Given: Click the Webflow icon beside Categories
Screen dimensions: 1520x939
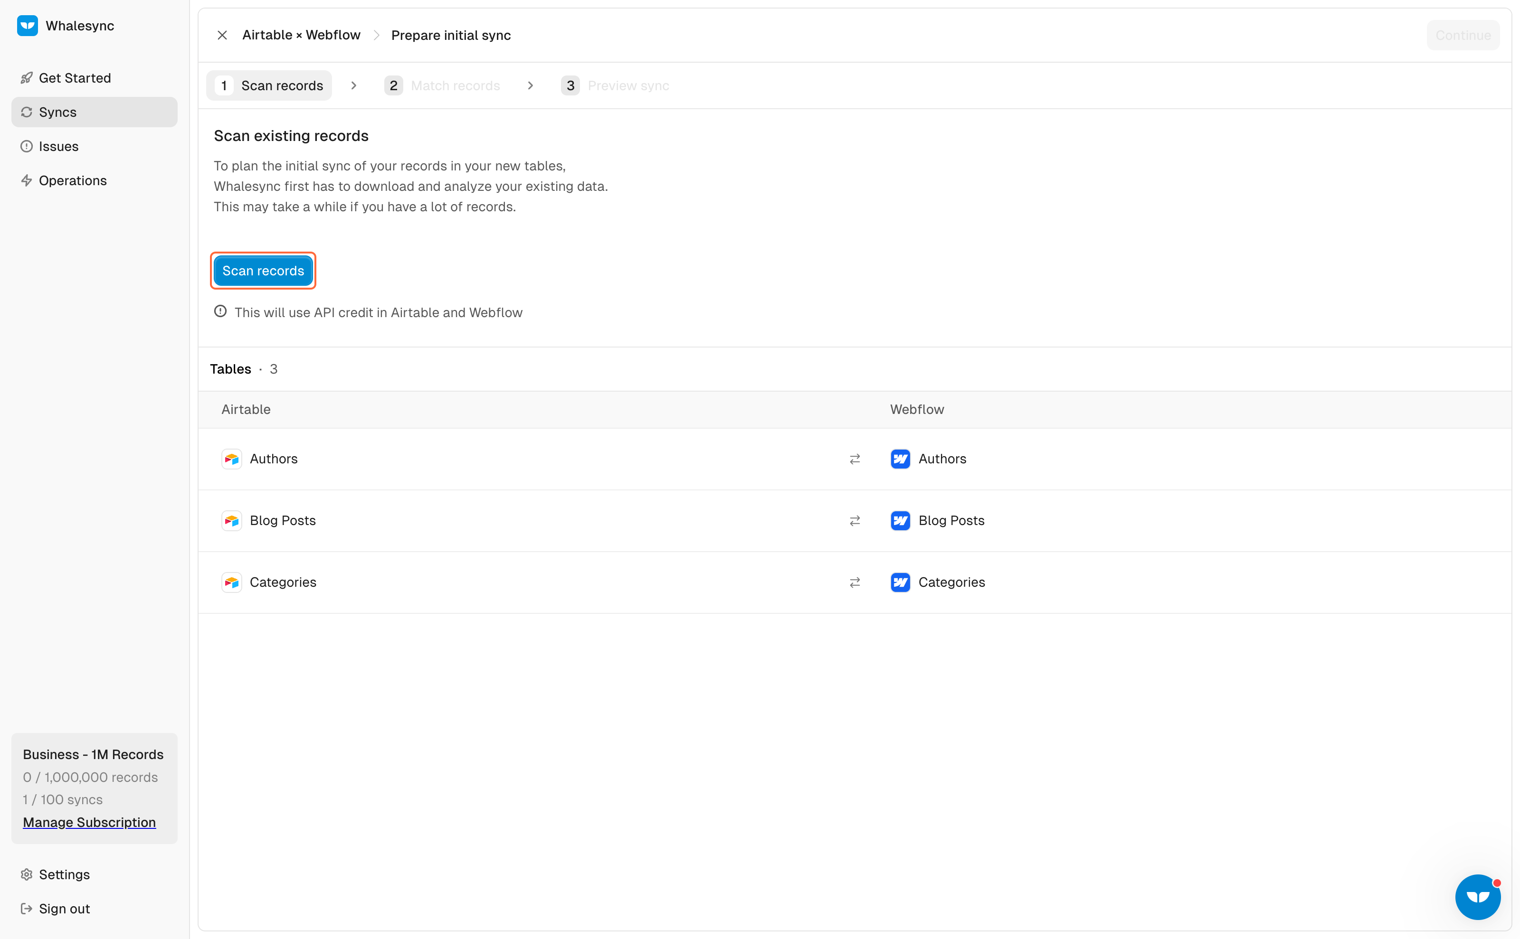Looking at the screenshot, I should [901, 582].
